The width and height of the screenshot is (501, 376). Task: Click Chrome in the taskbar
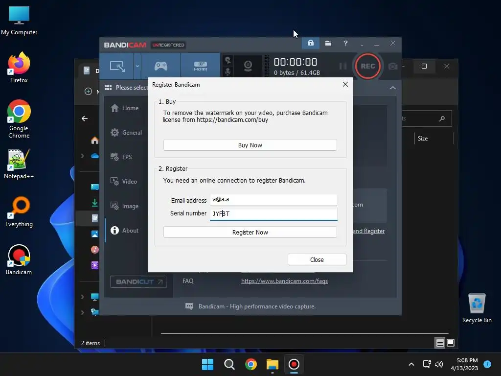click(251, 364)
